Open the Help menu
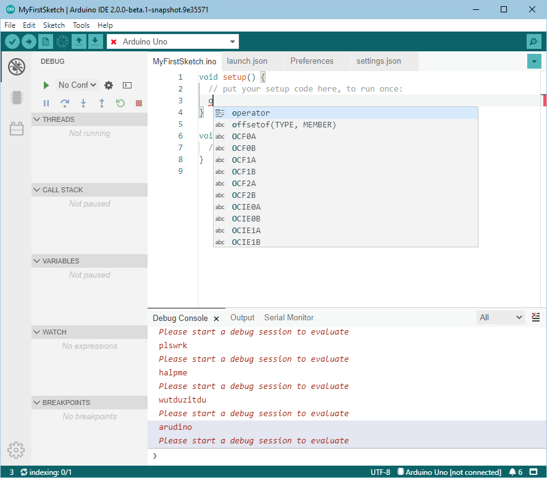 pos(105,25)
